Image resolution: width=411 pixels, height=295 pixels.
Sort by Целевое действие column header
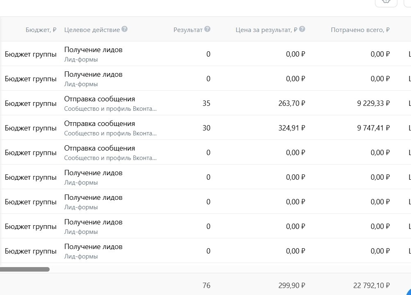point(92,30)
